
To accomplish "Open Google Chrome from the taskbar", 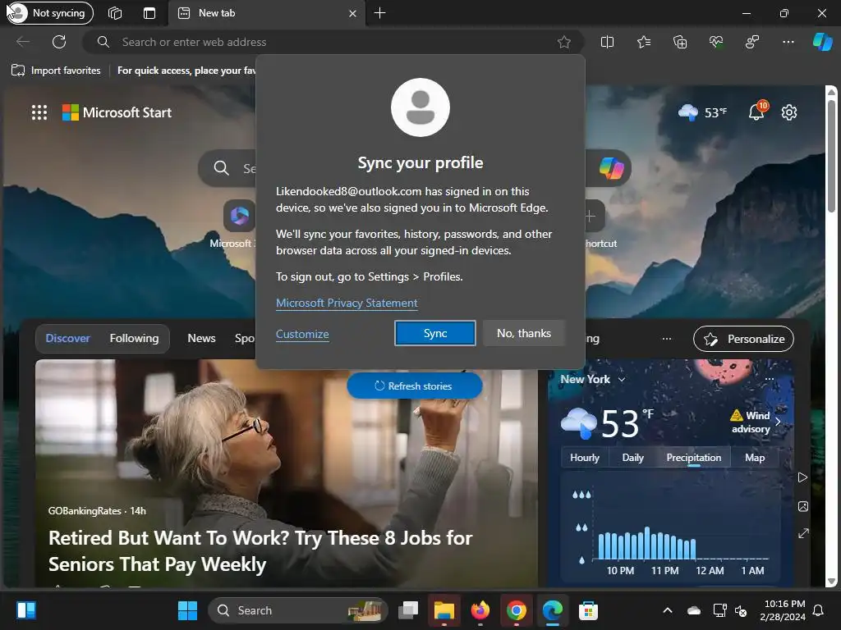I will tap(516, 610).
